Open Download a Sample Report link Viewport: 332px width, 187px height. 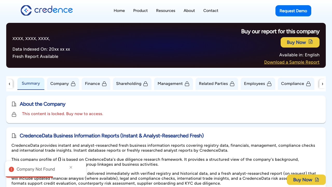[292, 62]
